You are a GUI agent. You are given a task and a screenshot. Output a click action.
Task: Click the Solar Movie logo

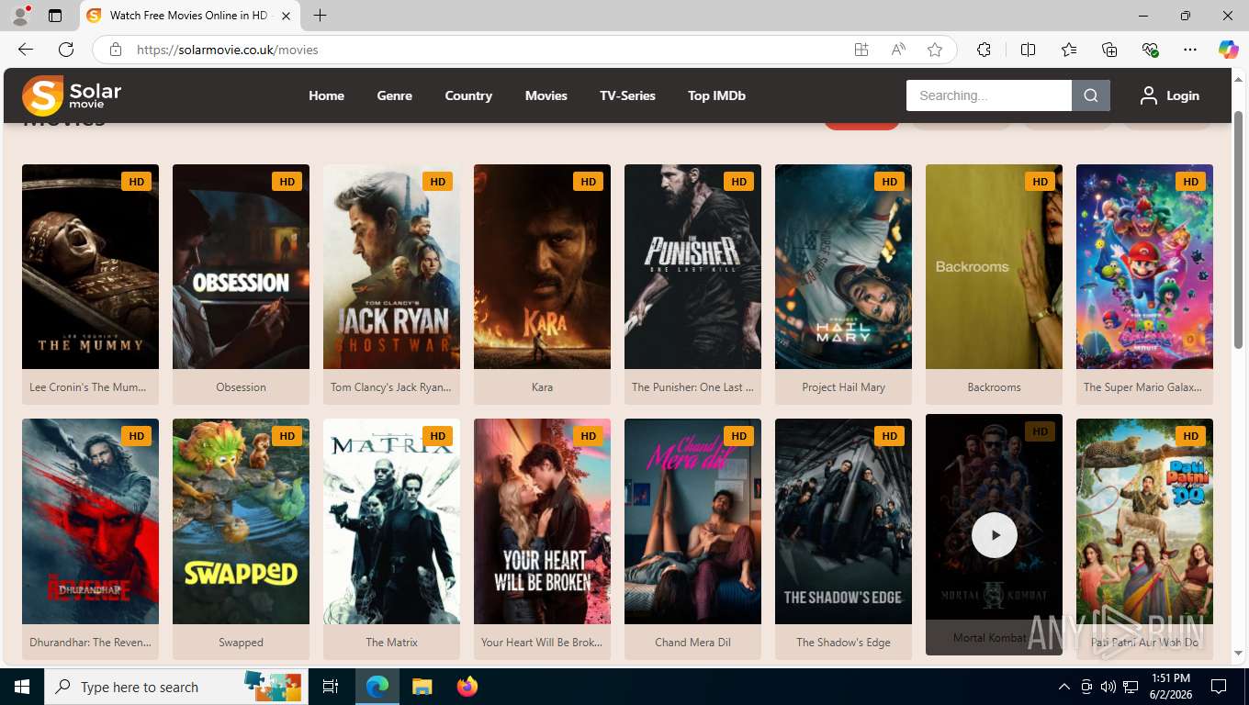[x=72, y=95]
